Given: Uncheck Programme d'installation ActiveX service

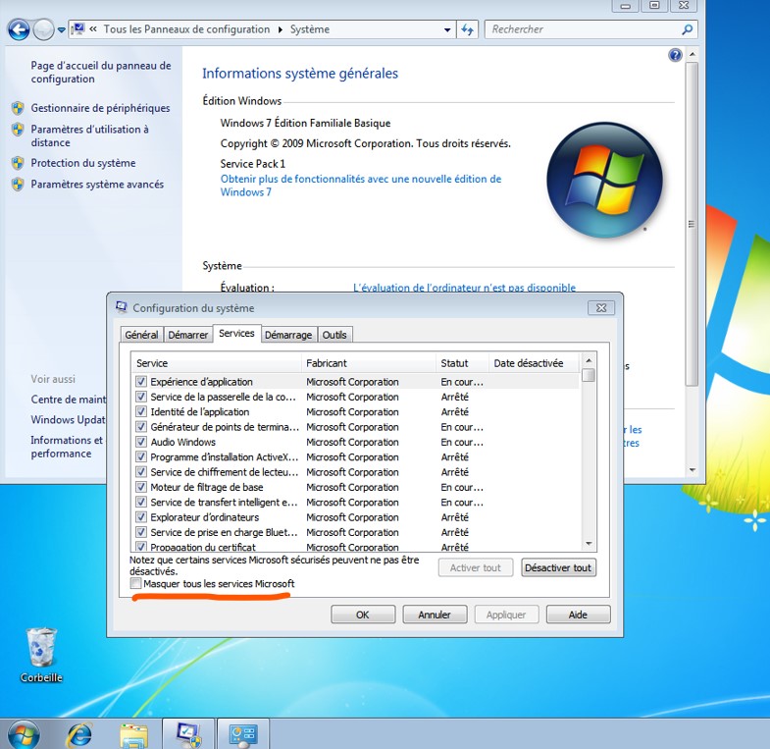Looking at the screenshot, I should 141,456.
